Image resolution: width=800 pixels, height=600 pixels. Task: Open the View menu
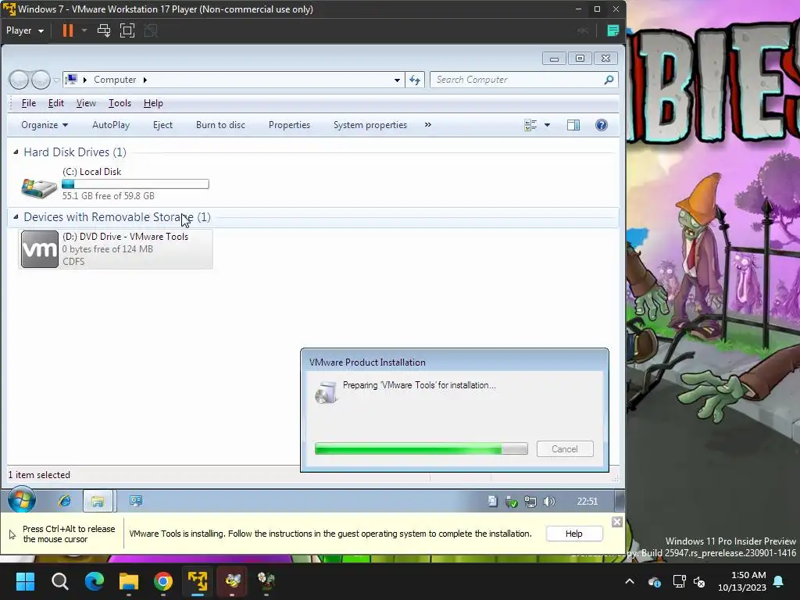(86, 103)
